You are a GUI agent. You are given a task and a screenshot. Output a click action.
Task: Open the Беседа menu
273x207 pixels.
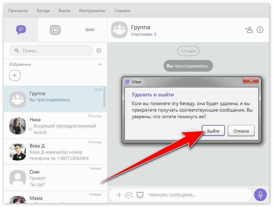tap(43, 11)
